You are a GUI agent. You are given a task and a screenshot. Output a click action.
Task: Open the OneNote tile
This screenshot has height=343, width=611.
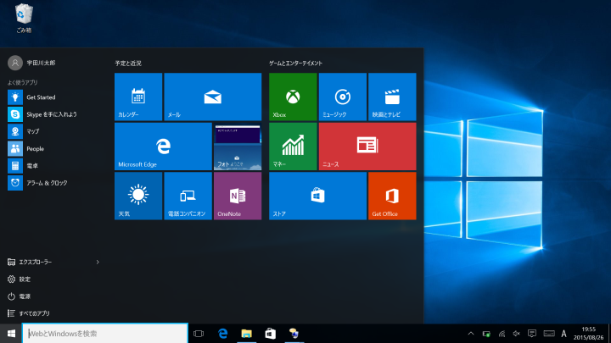[238, 196]
